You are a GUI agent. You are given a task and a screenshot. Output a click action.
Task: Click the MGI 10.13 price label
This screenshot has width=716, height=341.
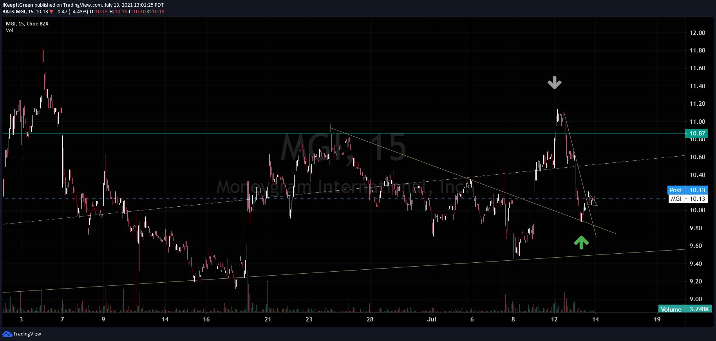pyautogui.click(x=687, y=198)
